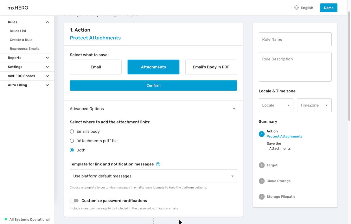This screenshot has width=351, height=224.
Task: Click the globe language icon
Action: click(297, 8)
